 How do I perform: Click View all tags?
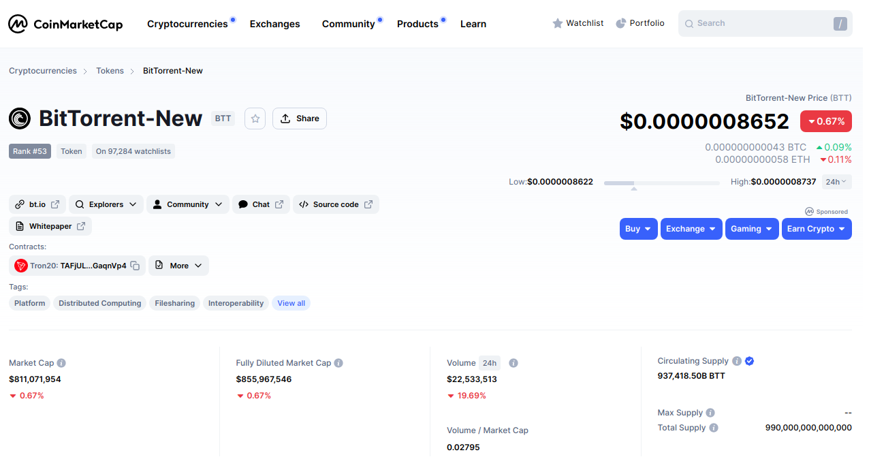pos(291,303)
